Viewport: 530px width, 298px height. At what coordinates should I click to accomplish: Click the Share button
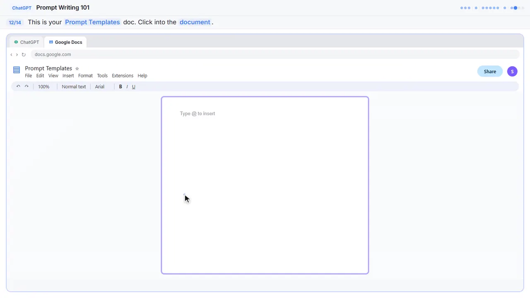click(x=490, y=71)
